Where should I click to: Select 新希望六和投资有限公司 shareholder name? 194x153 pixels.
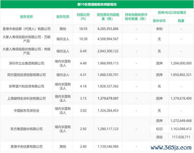coord(26,86)
